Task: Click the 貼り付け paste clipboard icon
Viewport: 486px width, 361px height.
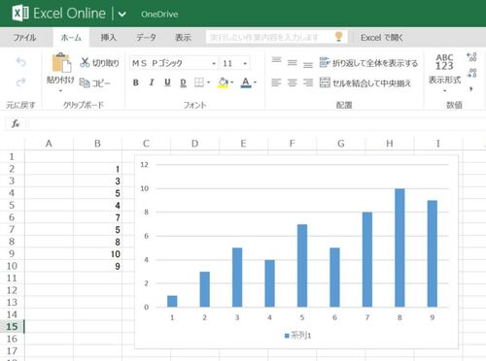Action: click(x=61, y=63)
